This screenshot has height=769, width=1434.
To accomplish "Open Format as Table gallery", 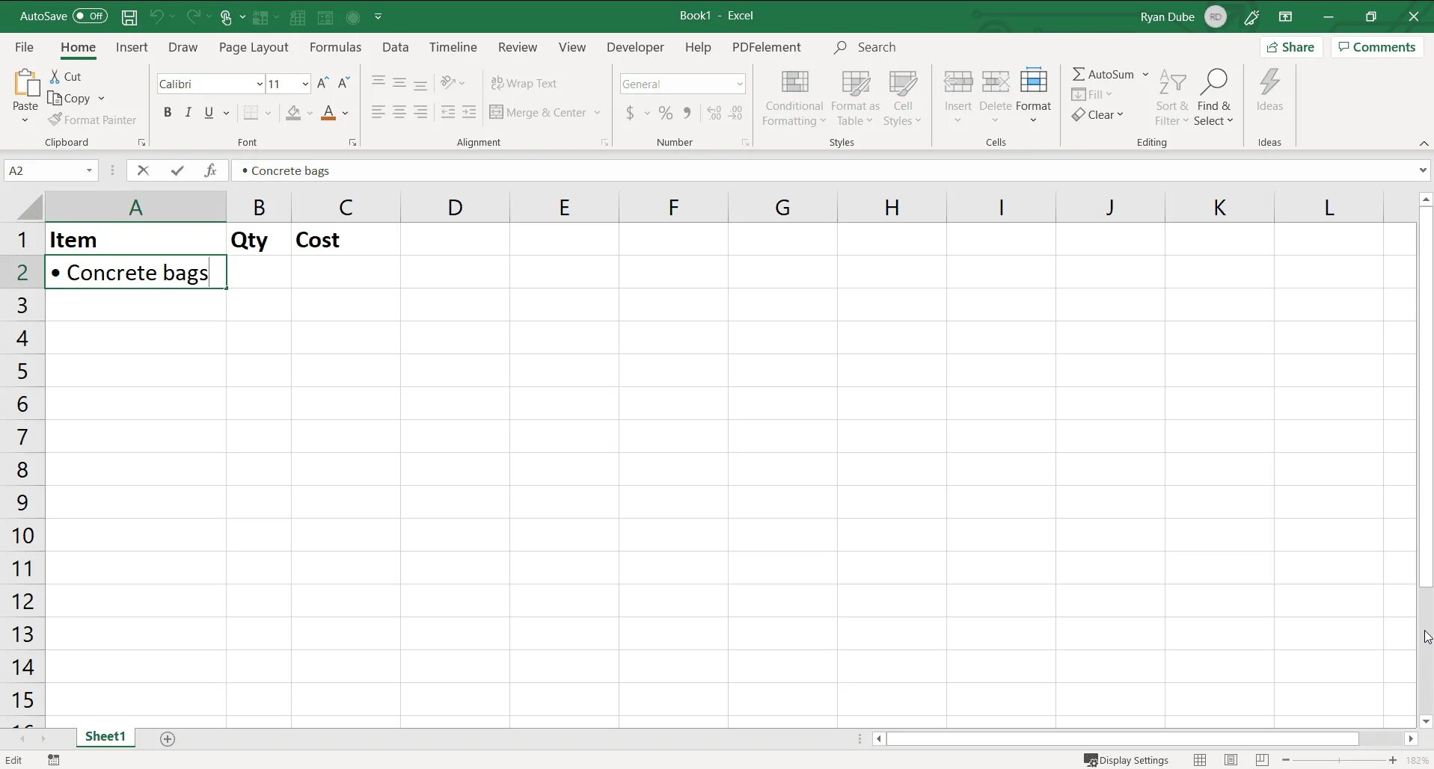I will pos(855,98).
